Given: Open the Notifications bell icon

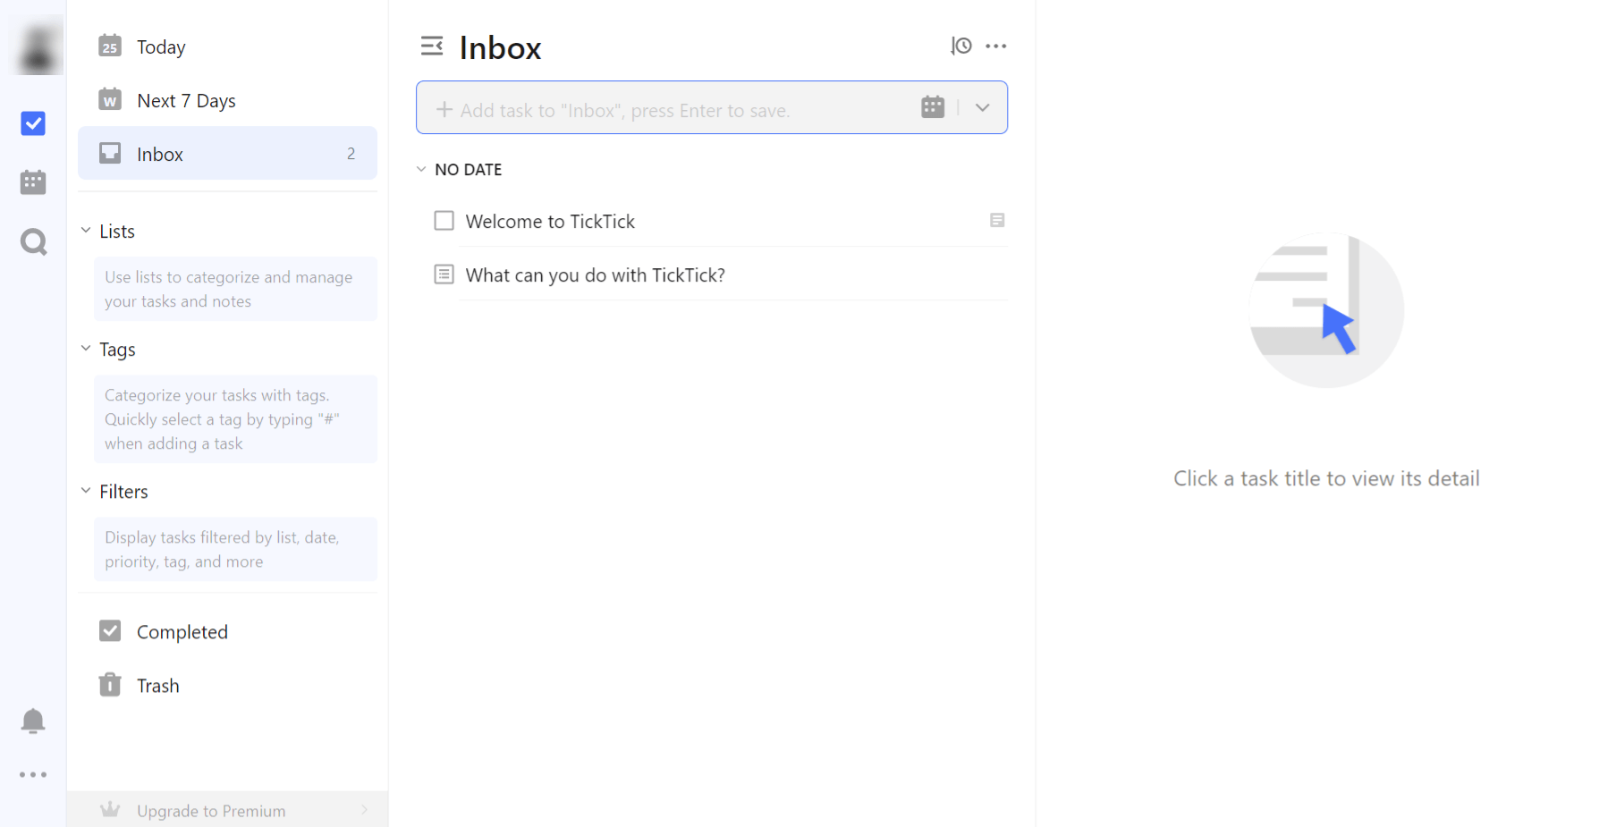Looking at the screenshot, I should 33,721.
